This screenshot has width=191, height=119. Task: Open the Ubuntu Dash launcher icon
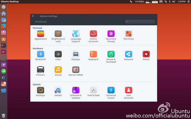pyautogui.click(x=4, y=7)
